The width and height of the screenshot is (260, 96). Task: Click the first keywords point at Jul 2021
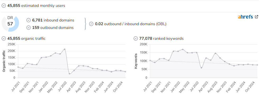(x=150, y=60)
